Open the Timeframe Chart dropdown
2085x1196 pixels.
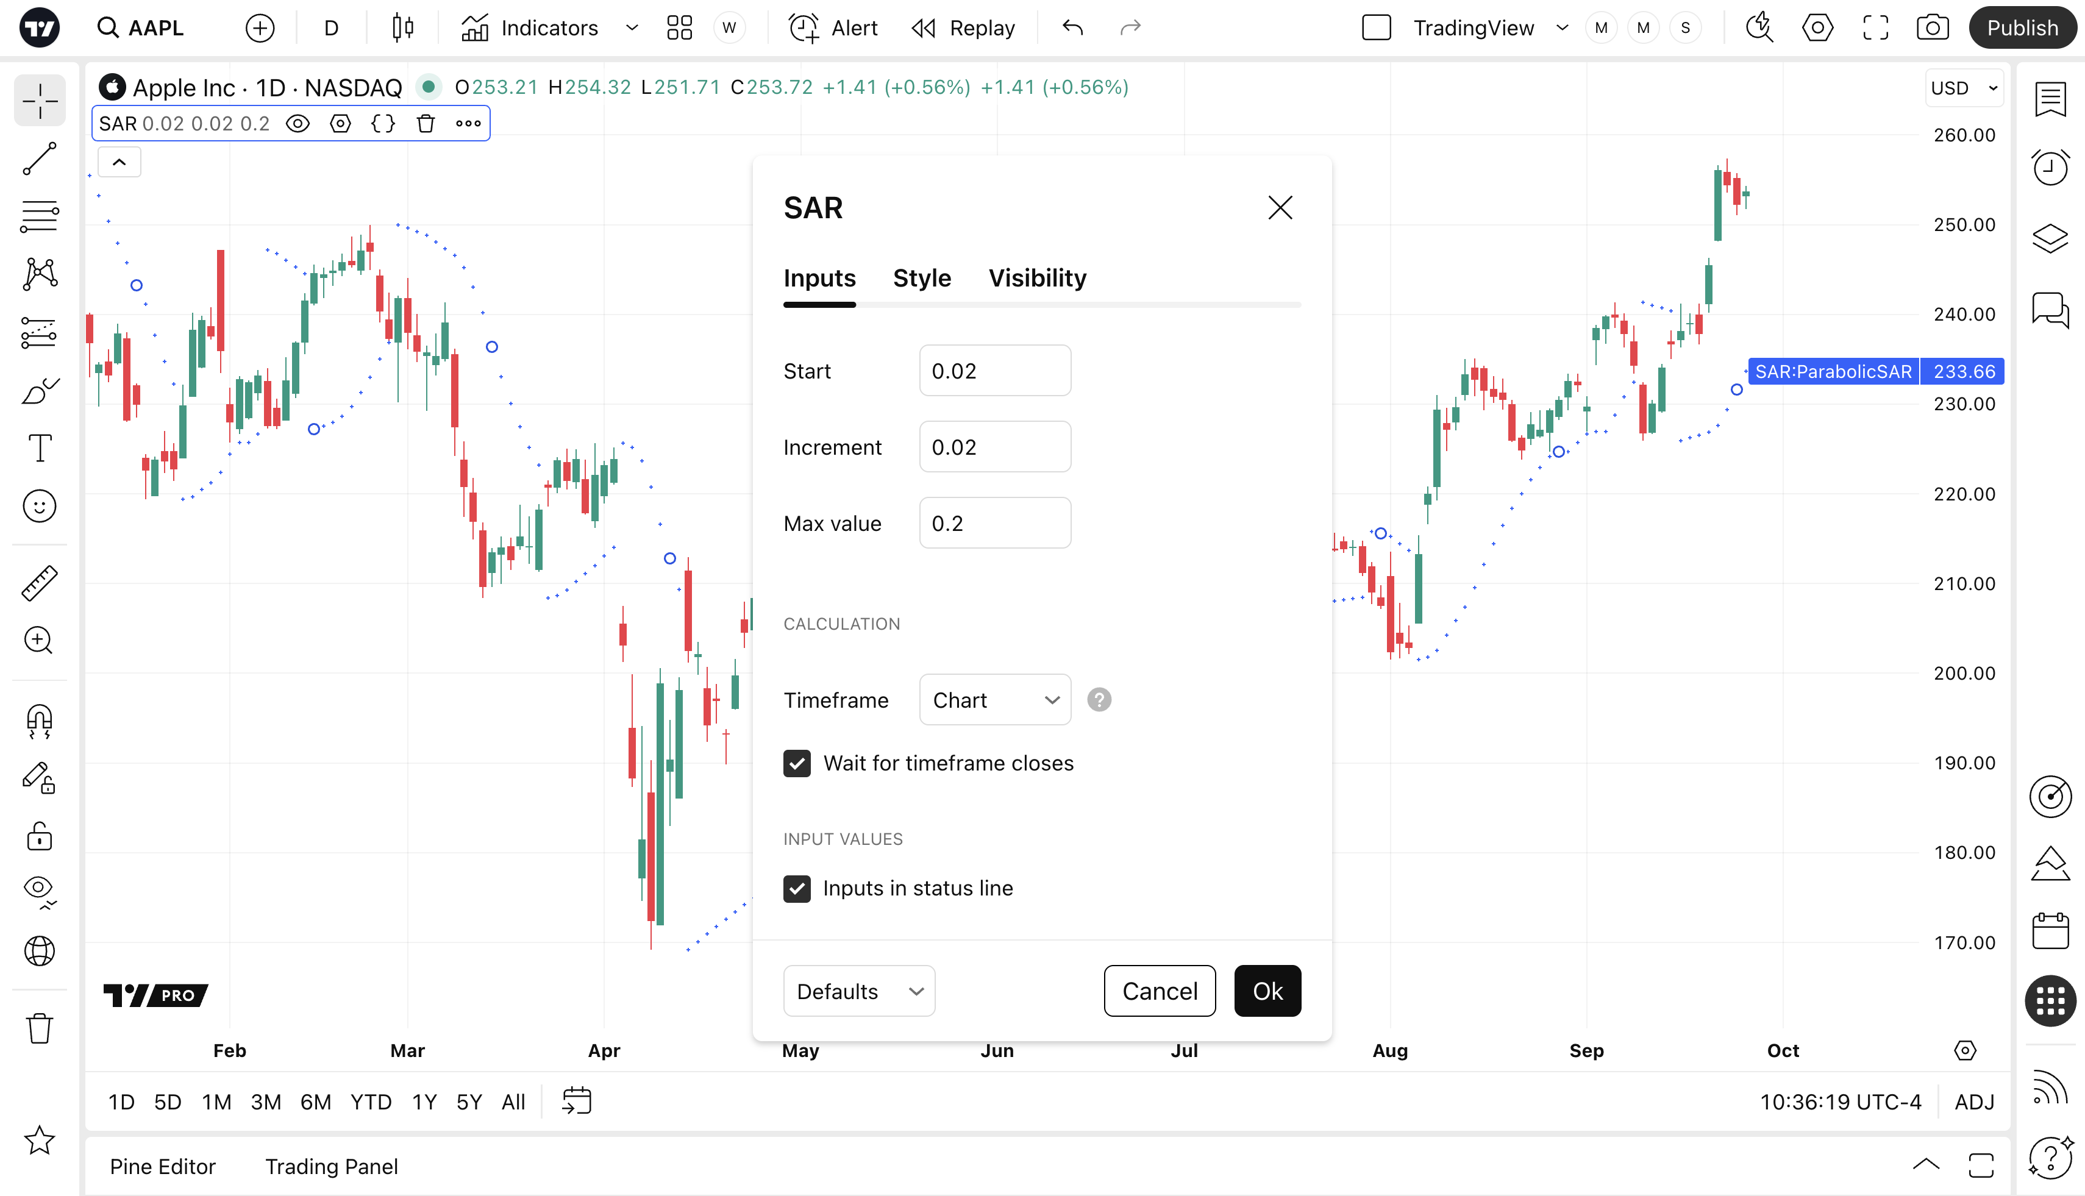[x=994, y=700]
